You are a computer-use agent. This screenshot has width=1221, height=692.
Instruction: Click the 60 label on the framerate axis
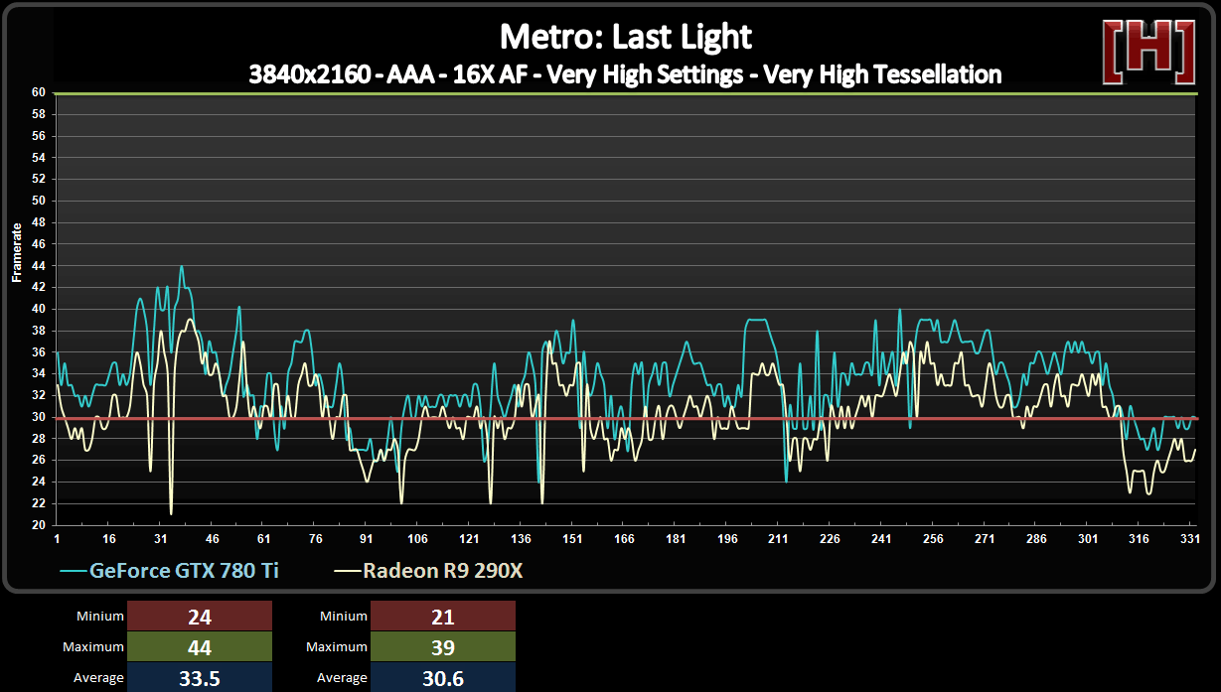(39, 92)
